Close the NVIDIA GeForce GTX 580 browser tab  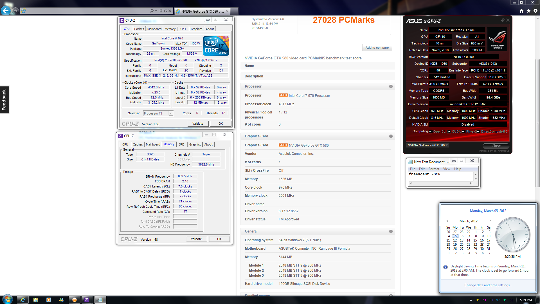click(x=227, y=11)
